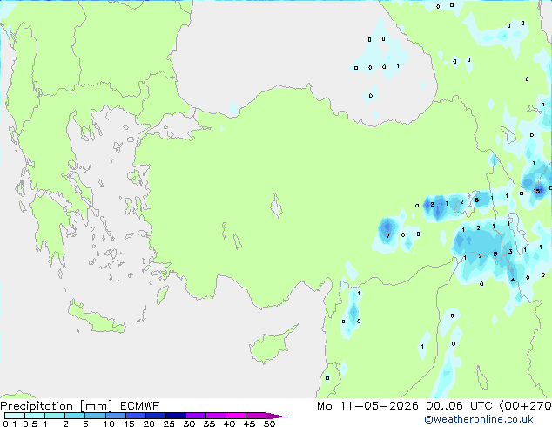Click the legend label '10'
Viewport: 552px width, 427px height.
pyautogui.click(x=109, y=424)
